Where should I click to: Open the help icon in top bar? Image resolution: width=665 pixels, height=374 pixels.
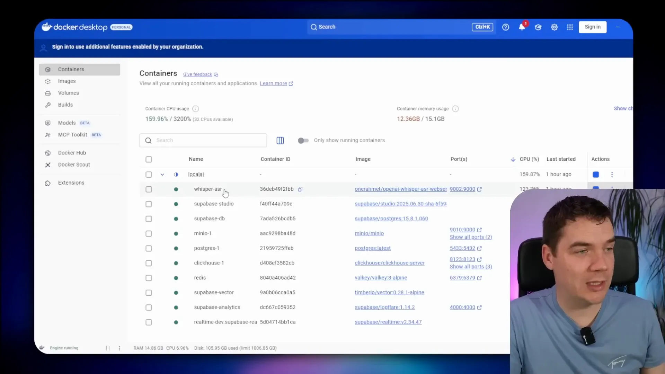[x=506, y=27]
